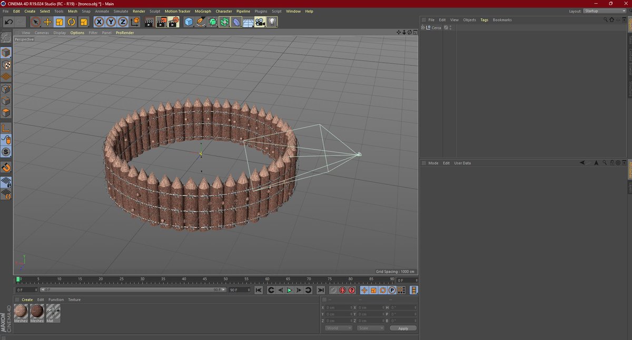Open Material Manager Texture menu
Viewport: 632px width, 340px height.
coord(74,300)
